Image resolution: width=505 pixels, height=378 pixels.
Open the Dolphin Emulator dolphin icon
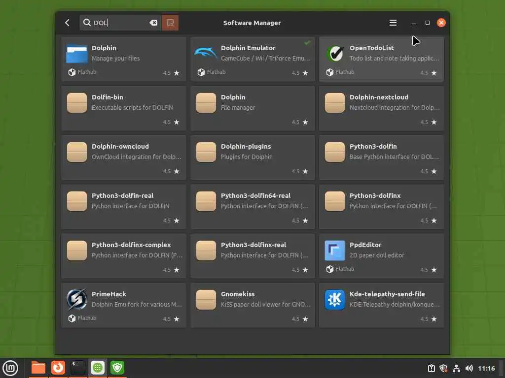tap(206, 53)
